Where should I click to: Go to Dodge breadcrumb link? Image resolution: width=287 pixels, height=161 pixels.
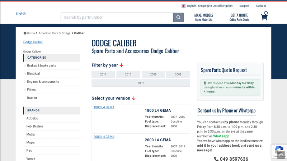click(66, 33)
